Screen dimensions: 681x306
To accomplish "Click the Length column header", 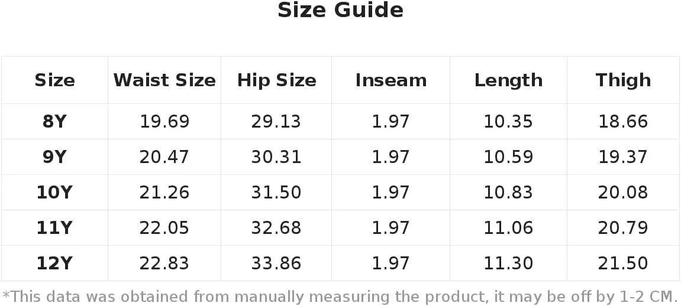I will (509, 80).
